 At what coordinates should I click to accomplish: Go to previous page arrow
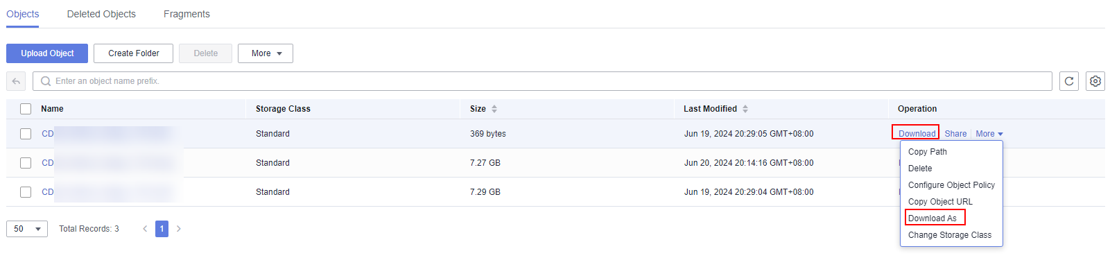(x=145, y=229)
